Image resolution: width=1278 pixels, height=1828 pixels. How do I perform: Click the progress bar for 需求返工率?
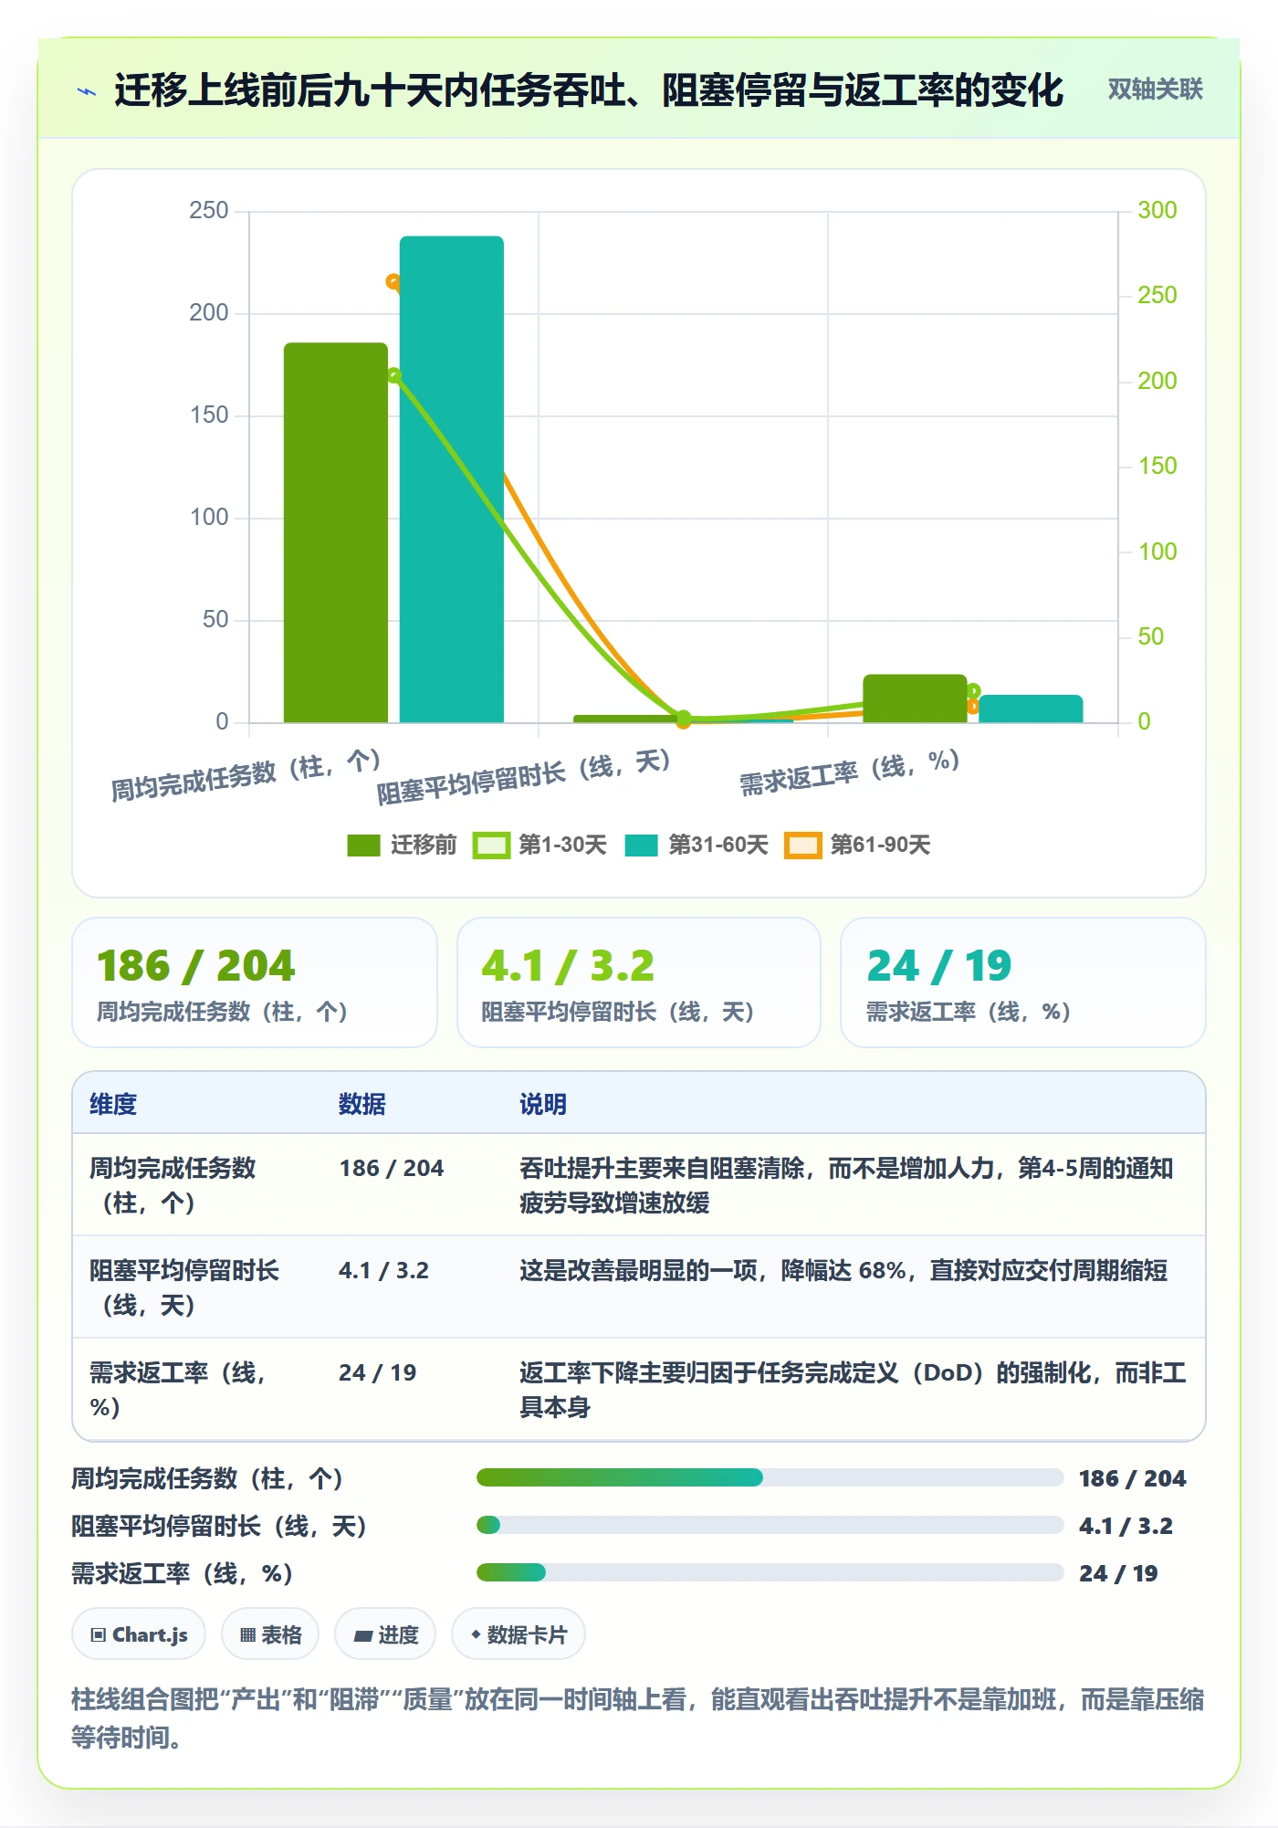coord(770,1572)
